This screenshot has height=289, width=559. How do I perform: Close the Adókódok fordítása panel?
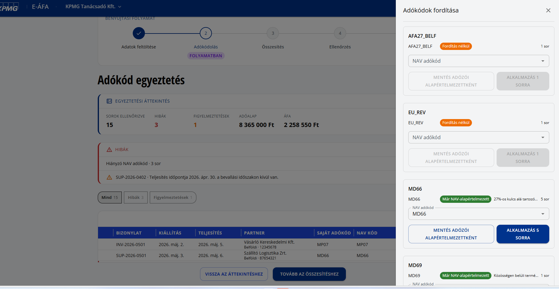pyautogui.click(x=548, y=10)
